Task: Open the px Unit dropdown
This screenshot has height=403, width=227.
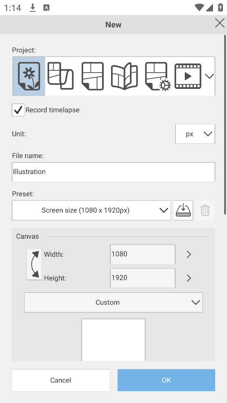Action: tap(195, 134)
